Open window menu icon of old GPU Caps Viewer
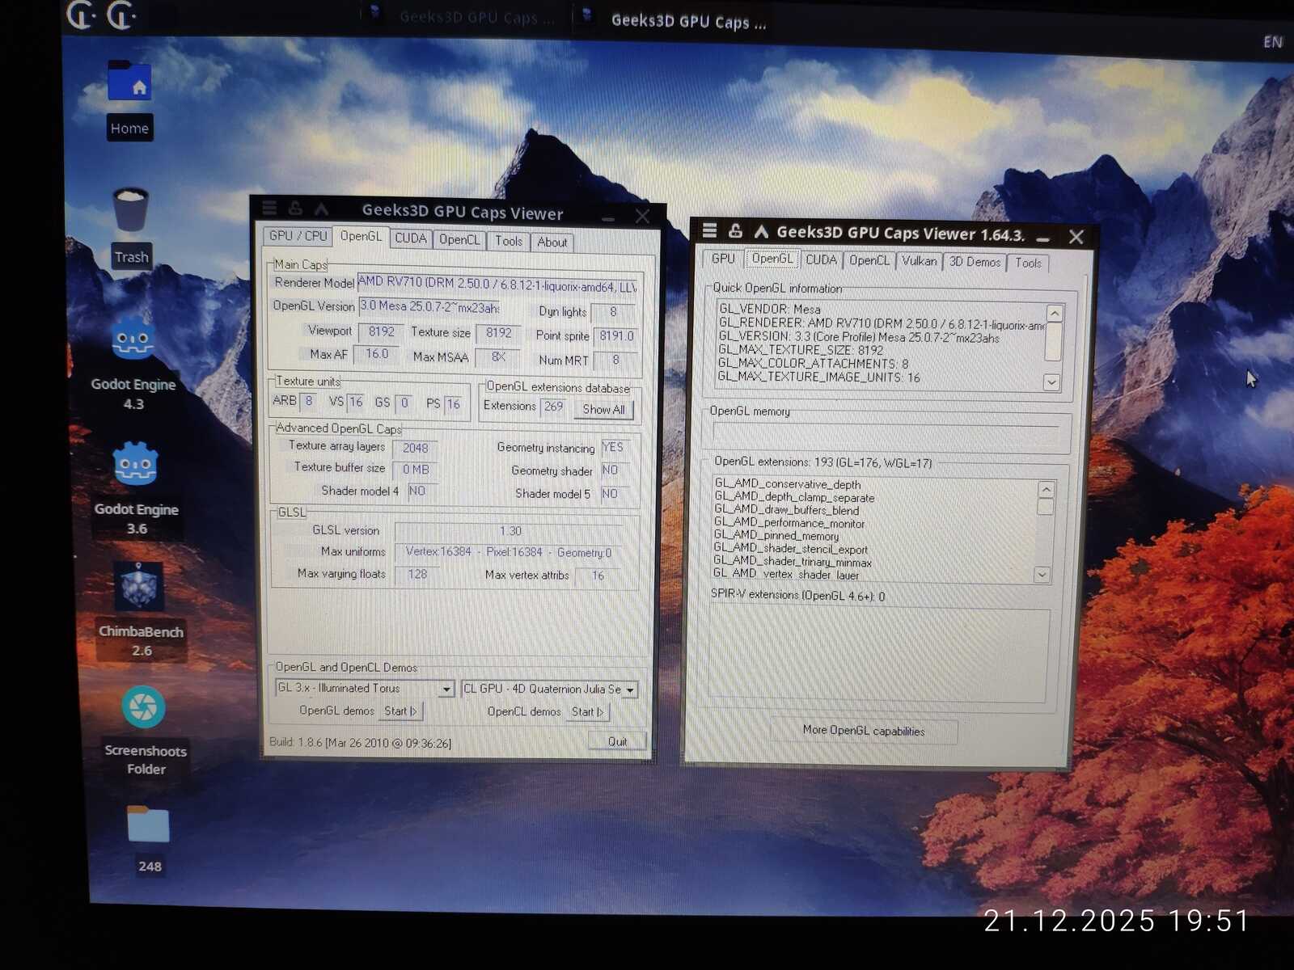Image resolution: width=1294 pixels, height=970 pixels. click(x=269, y=208)
